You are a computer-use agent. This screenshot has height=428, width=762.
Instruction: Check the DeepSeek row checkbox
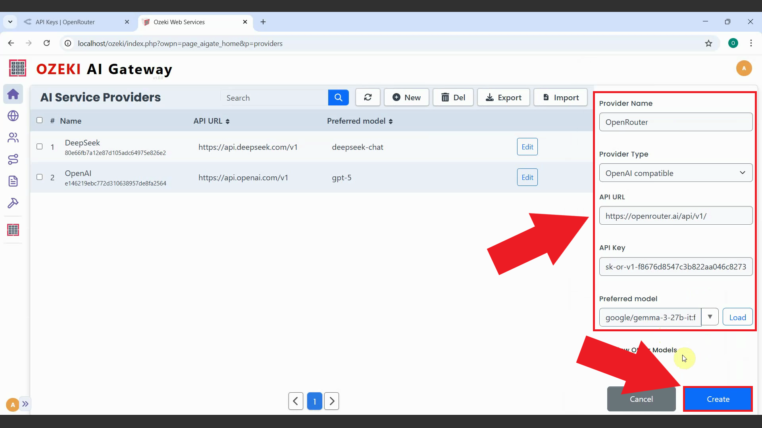(x=40, y=147)
